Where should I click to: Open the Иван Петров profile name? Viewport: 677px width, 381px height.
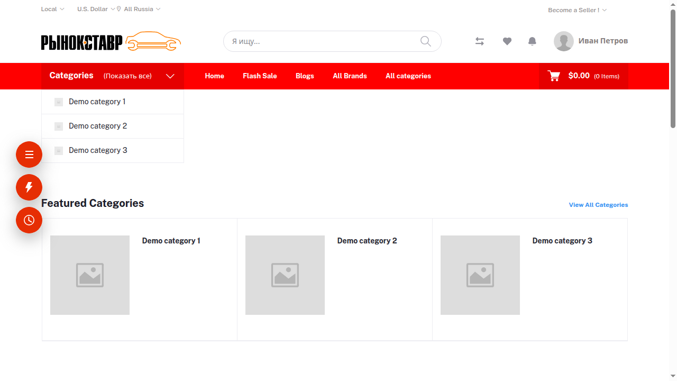click(603, 41)
